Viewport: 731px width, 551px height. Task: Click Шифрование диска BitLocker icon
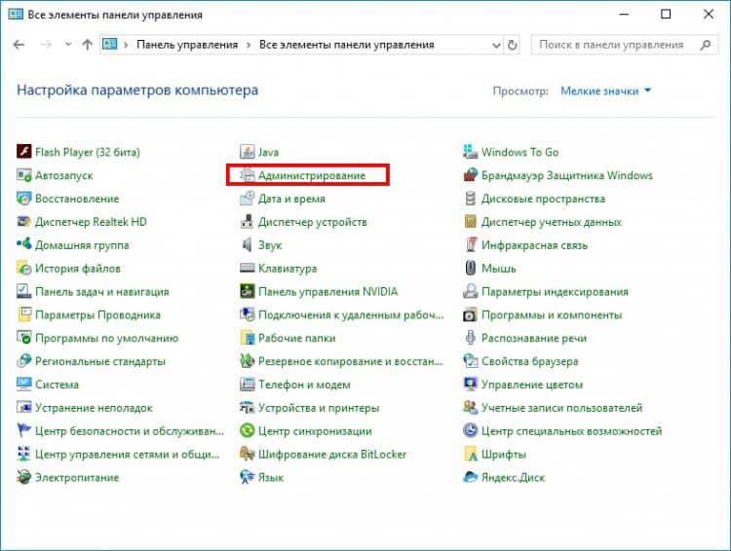(x=247, y=454)
